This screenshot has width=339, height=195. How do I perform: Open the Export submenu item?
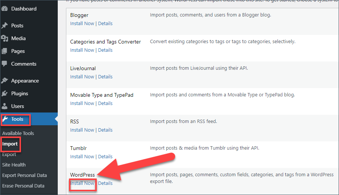[9, 154]
